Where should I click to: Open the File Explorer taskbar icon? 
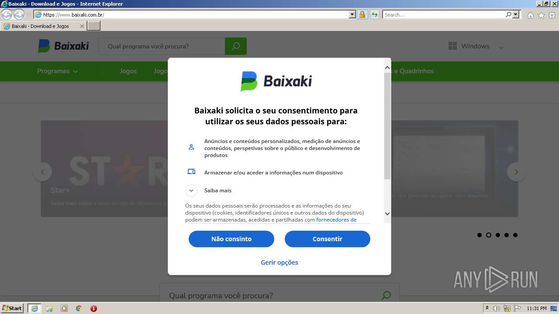[49, 308]
